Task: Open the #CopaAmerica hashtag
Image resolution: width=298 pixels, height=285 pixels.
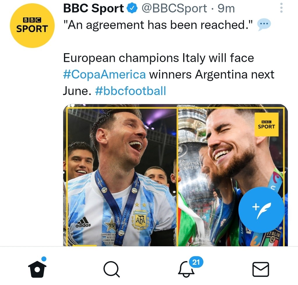Action: 104,75
